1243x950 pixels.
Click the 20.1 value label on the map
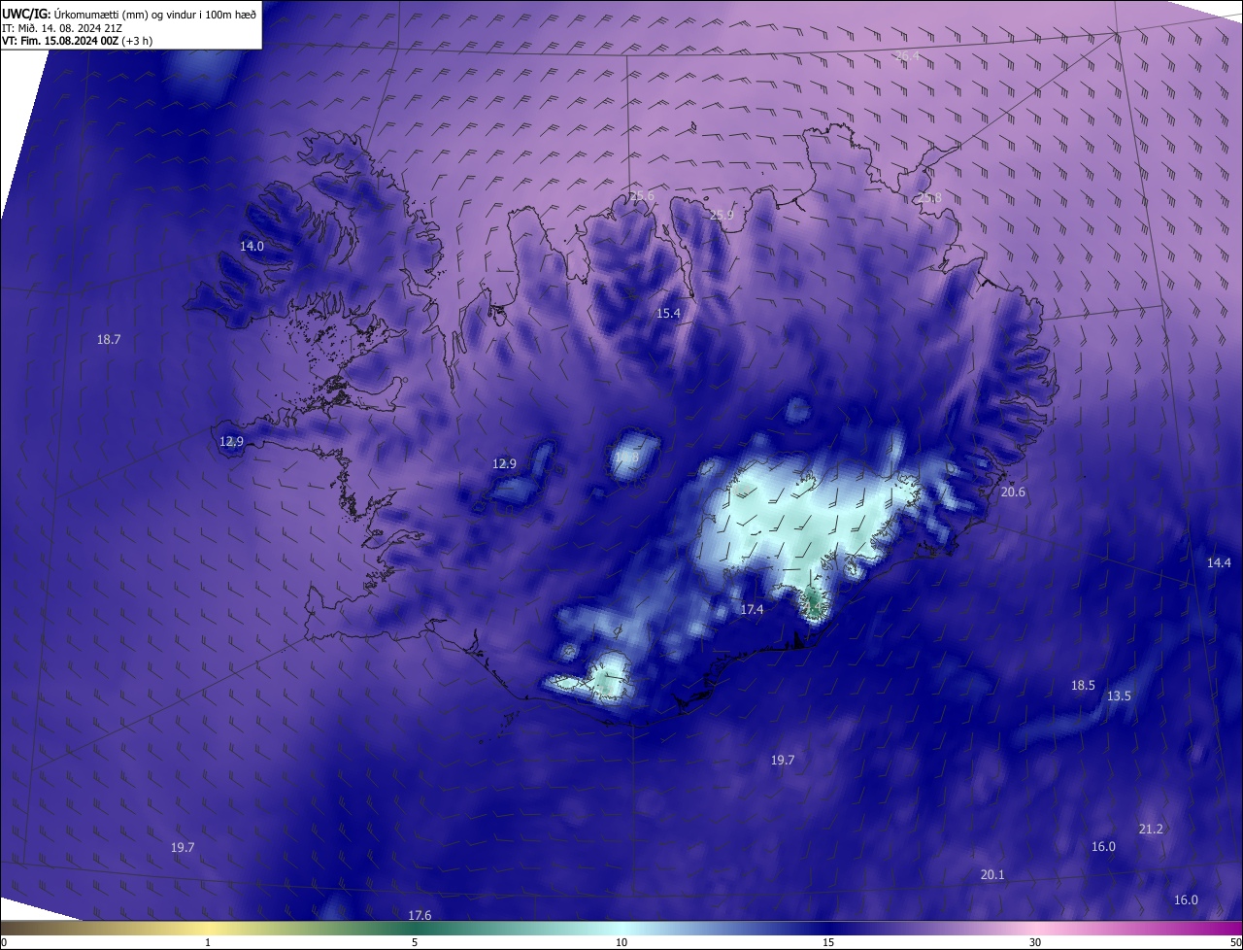[992, 875]
